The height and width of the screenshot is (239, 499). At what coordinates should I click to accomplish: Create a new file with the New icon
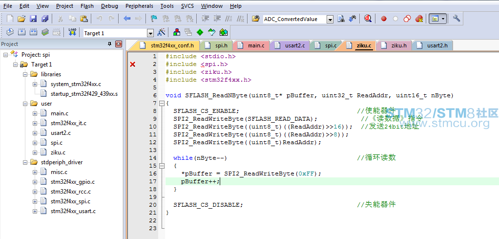[x=10, y=19]
